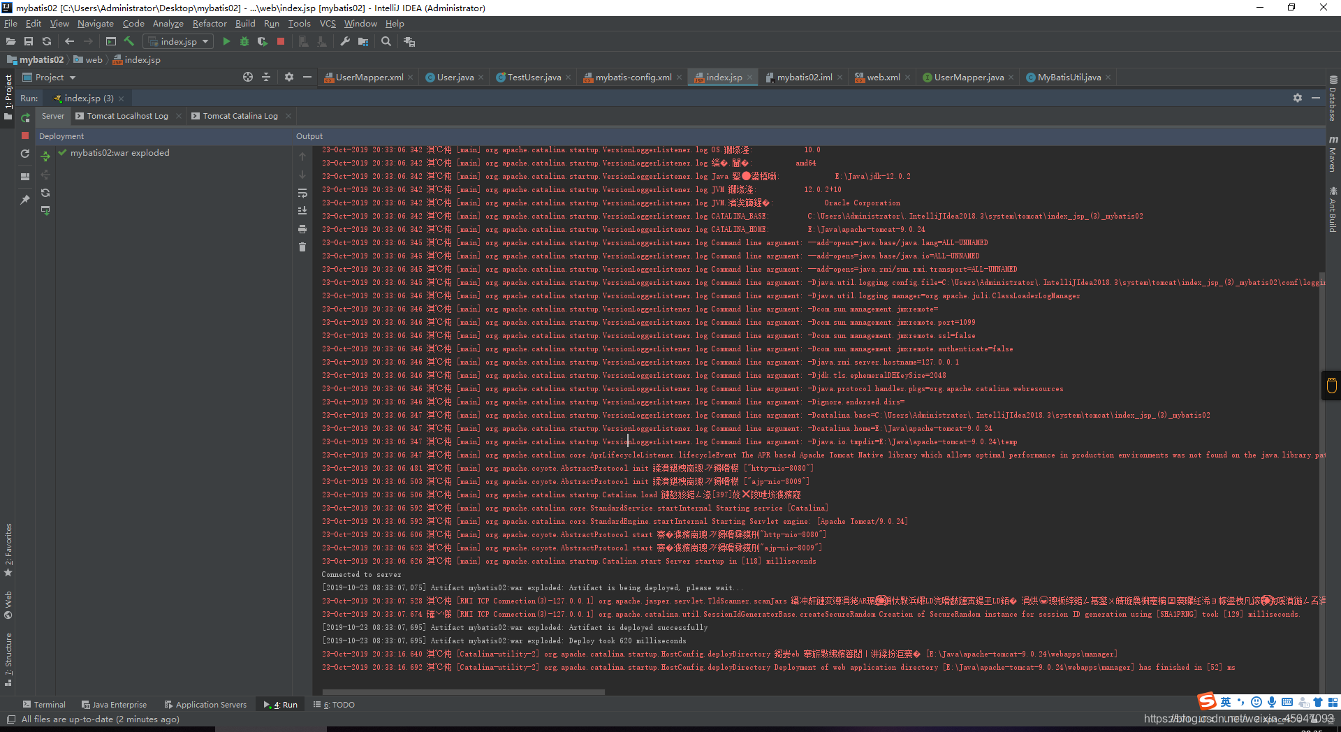Toggle the Pin Tab icon in Run panel
The image size is (1341, 732).
coord(25,200)
